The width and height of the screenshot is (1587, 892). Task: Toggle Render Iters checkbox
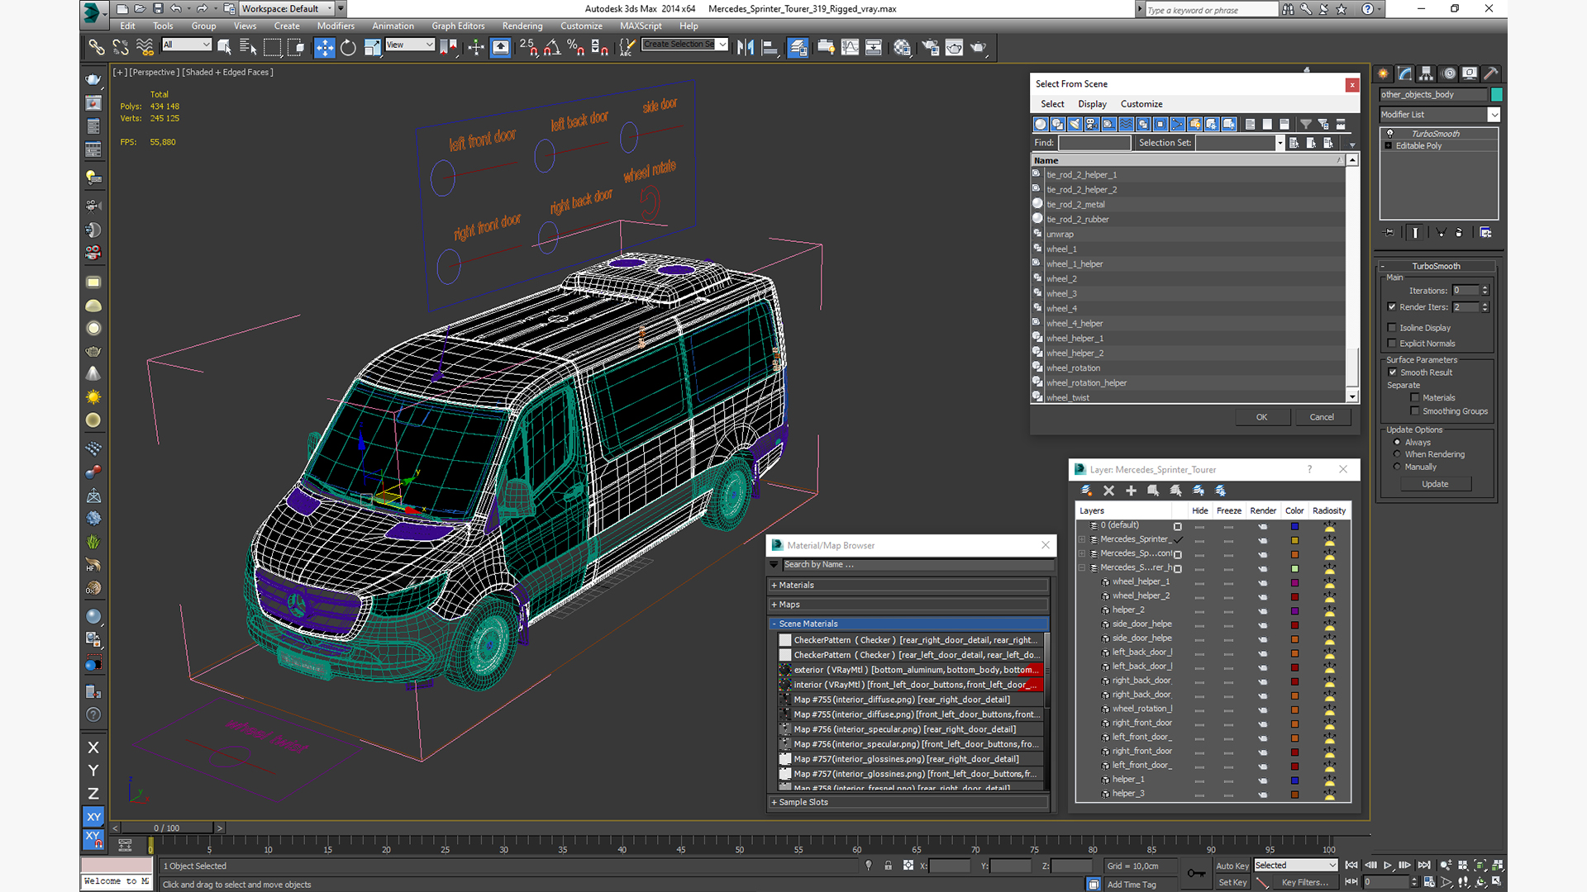pyautogui.click(x=1392, y=307)
